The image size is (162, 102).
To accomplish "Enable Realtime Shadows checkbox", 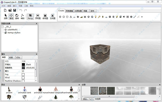I will tap(23, 81).
